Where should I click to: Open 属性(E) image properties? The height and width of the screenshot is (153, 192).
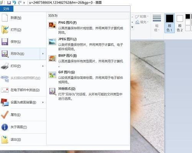23,115
